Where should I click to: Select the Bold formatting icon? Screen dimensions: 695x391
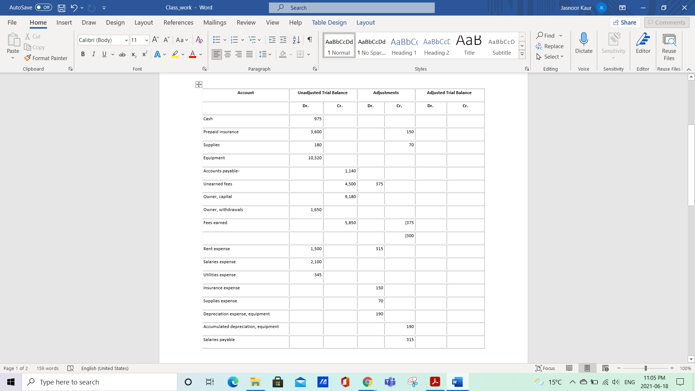(x=83, y=54)
